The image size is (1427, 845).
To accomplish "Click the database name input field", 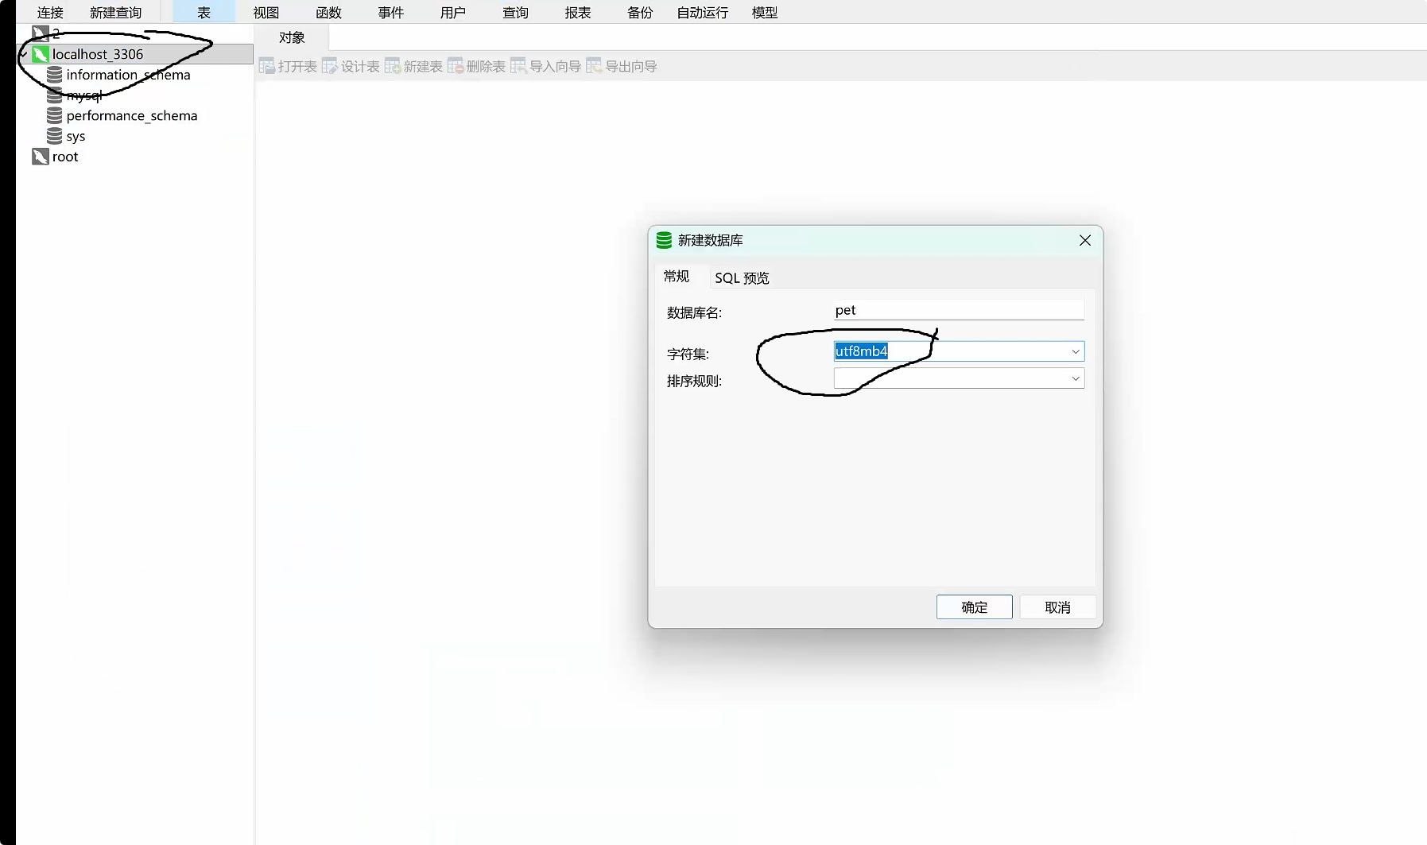I will click(x=958, y=310).
